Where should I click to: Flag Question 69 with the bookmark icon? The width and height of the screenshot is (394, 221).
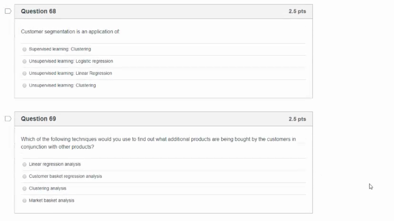[x=8, y=119]
